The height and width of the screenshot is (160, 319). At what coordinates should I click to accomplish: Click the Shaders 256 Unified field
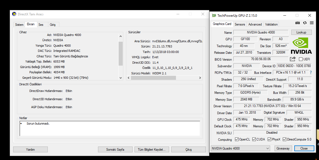248,79
